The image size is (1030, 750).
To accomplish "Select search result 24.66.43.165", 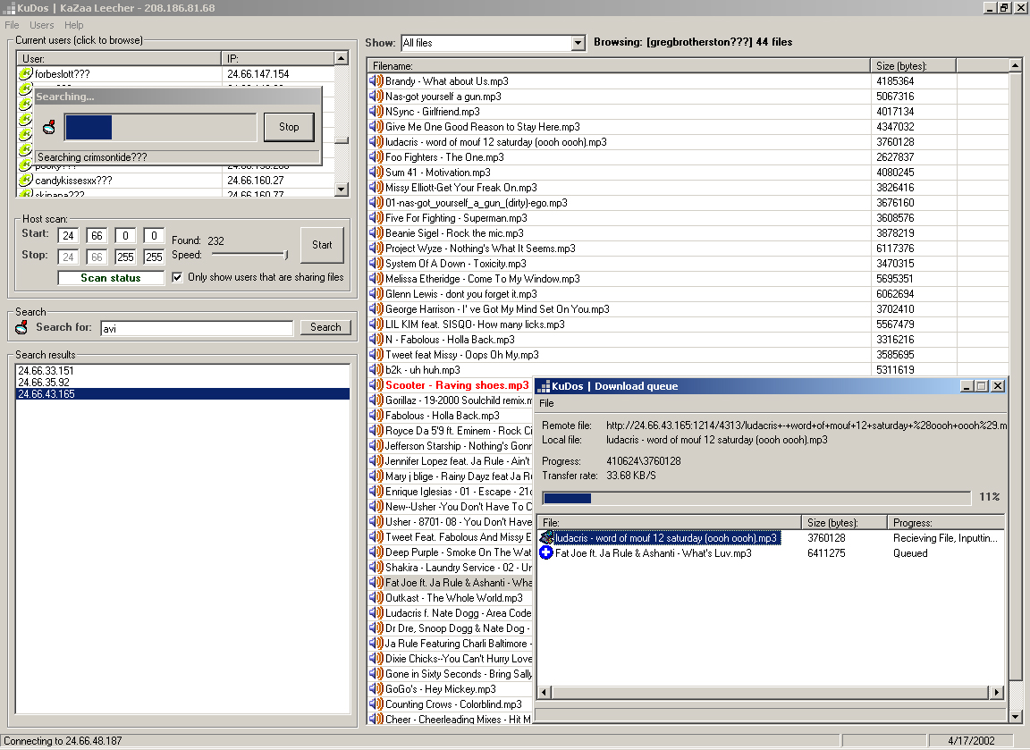I will point(182,394).
